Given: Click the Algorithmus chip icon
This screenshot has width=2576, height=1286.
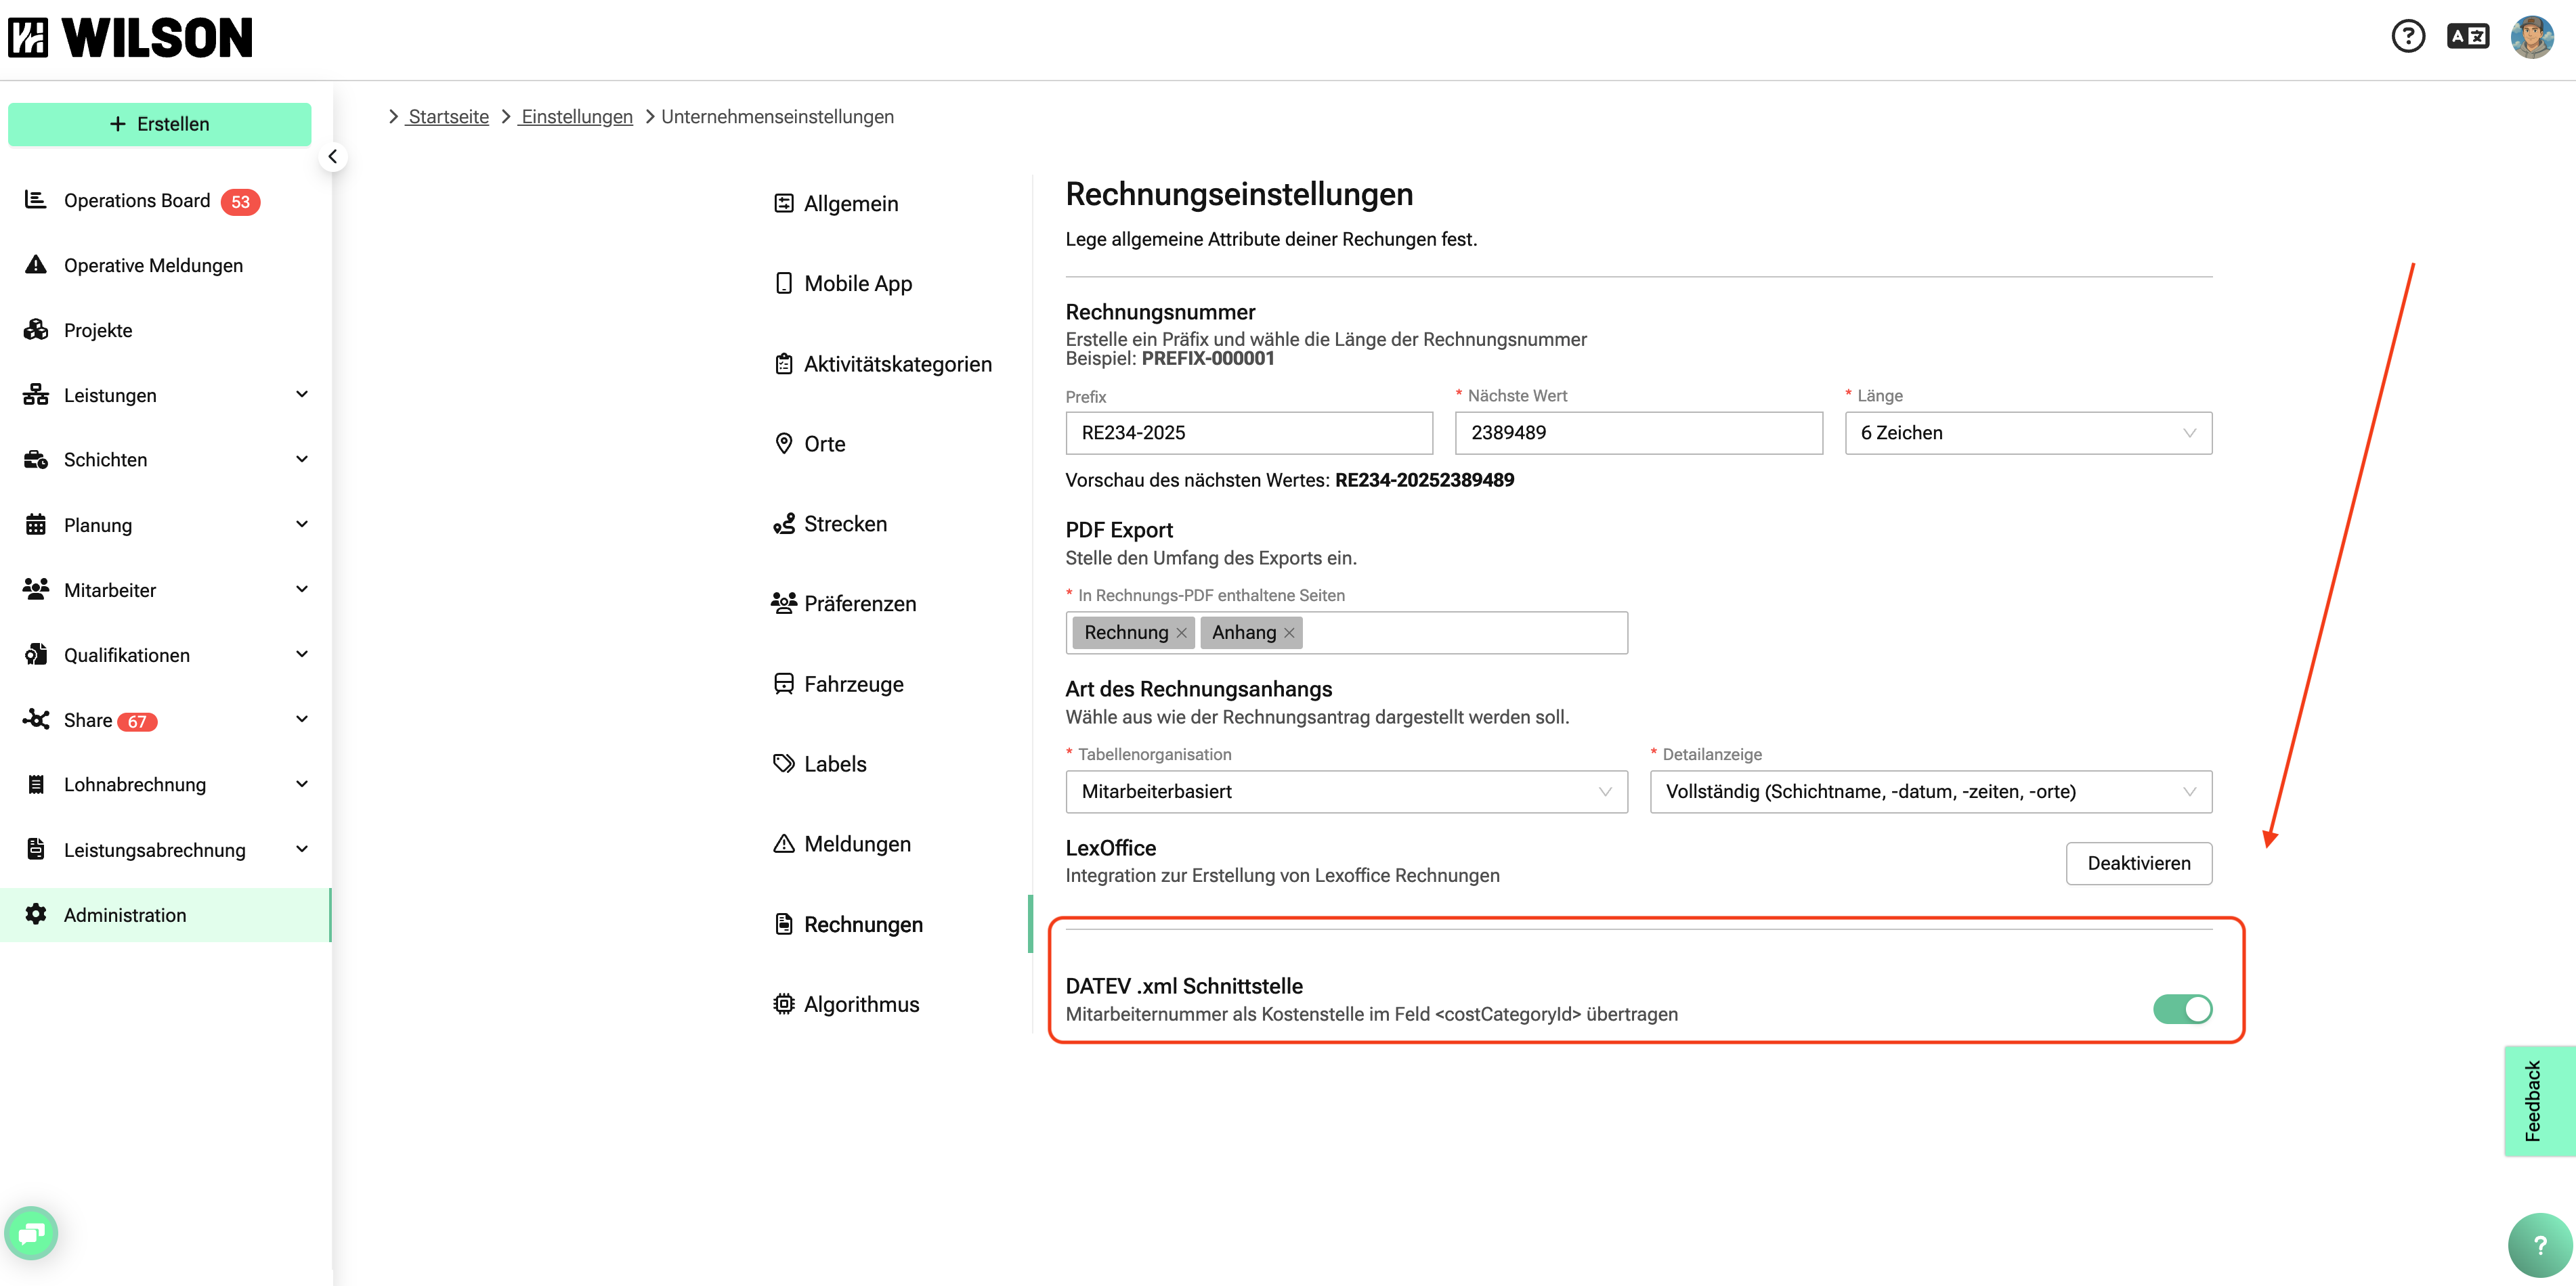Looking at the screenshot, I should [x=784, y=1004].
